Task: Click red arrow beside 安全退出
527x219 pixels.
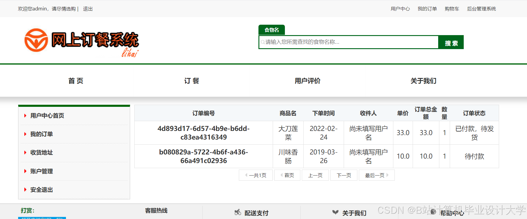Action: 25,190
